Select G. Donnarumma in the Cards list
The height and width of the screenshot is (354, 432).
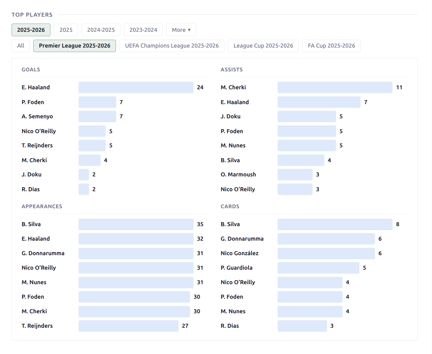[242, 239]
